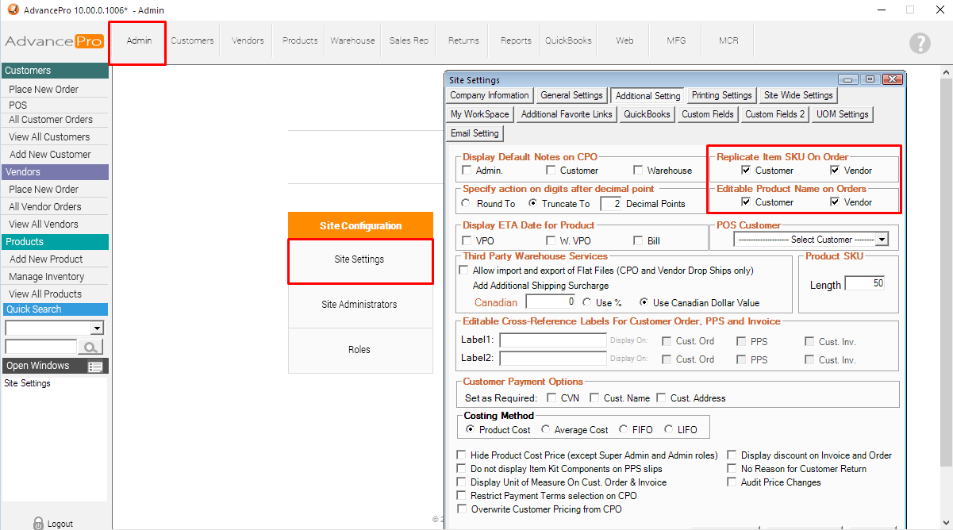Close the Site Settings dialog

click(x=892, y=79)
